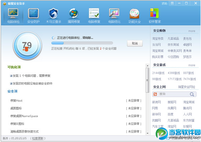
Task: Open 淘宝特卖 shopping link
Action: click(158, 39)
